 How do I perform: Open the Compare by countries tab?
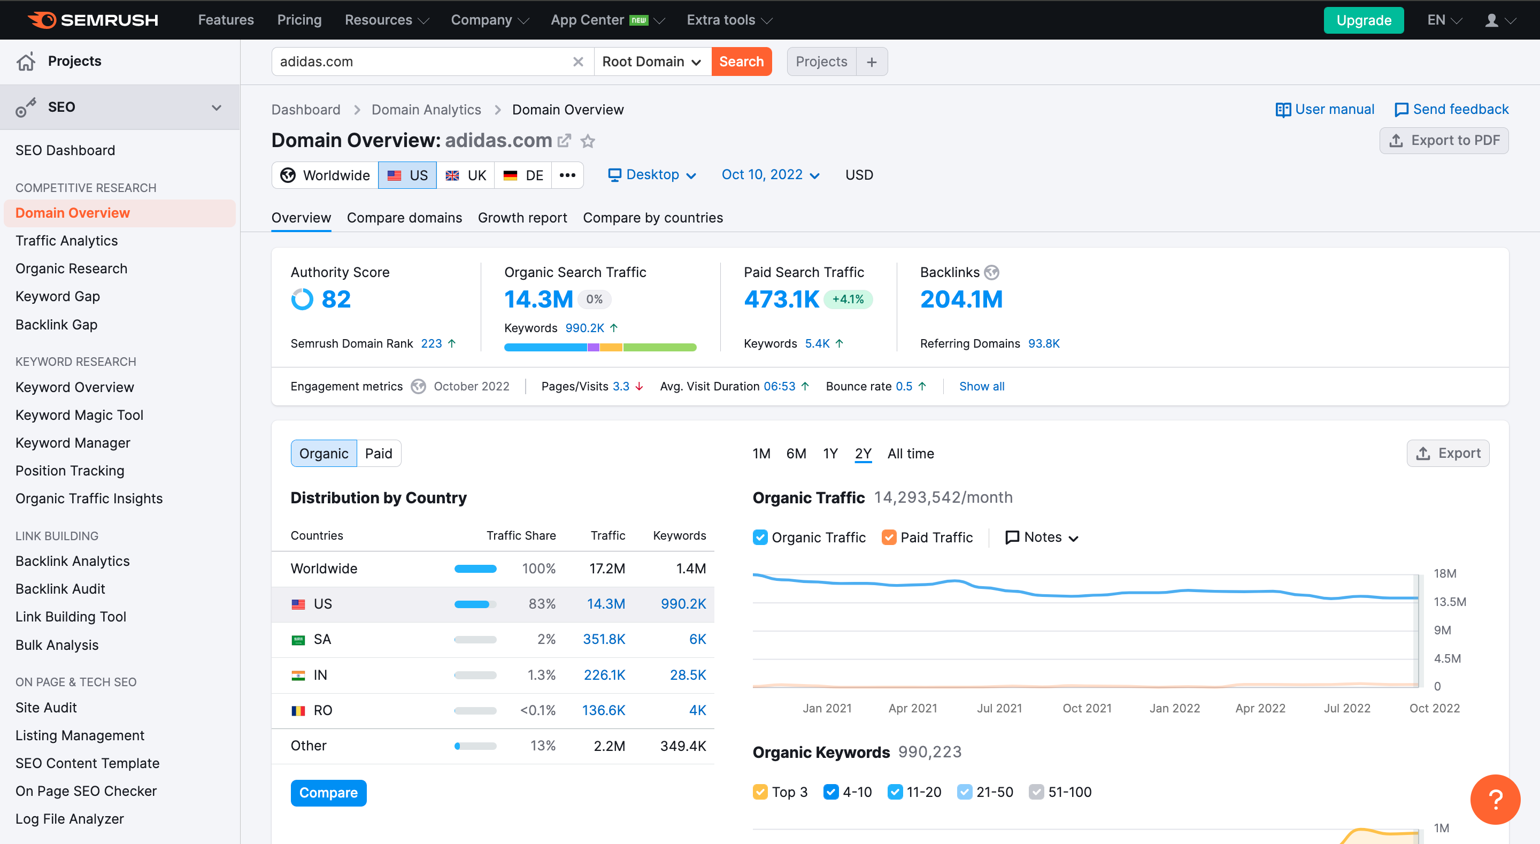[653, 218]
